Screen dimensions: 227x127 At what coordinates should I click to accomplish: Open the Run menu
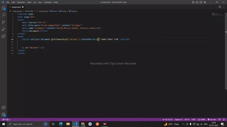40,2
